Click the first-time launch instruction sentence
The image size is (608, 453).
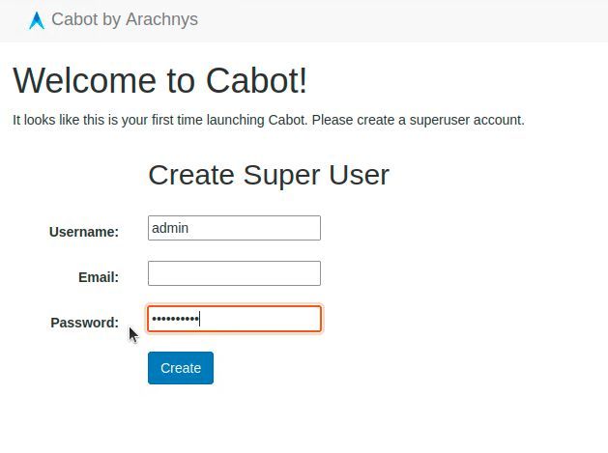click(268, 121)
